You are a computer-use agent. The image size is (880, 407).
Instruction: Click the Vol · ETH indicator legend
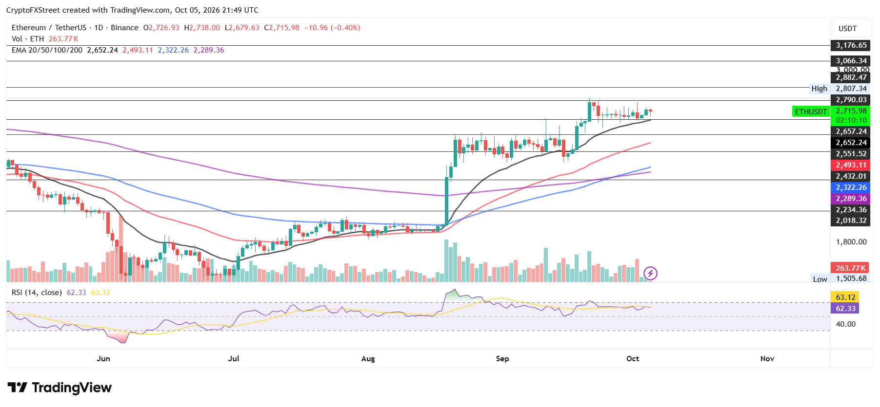[28, 39]
